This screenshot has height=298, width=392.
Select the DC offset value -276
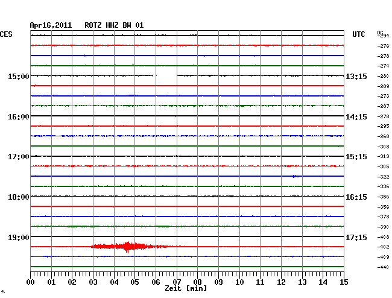383,46
